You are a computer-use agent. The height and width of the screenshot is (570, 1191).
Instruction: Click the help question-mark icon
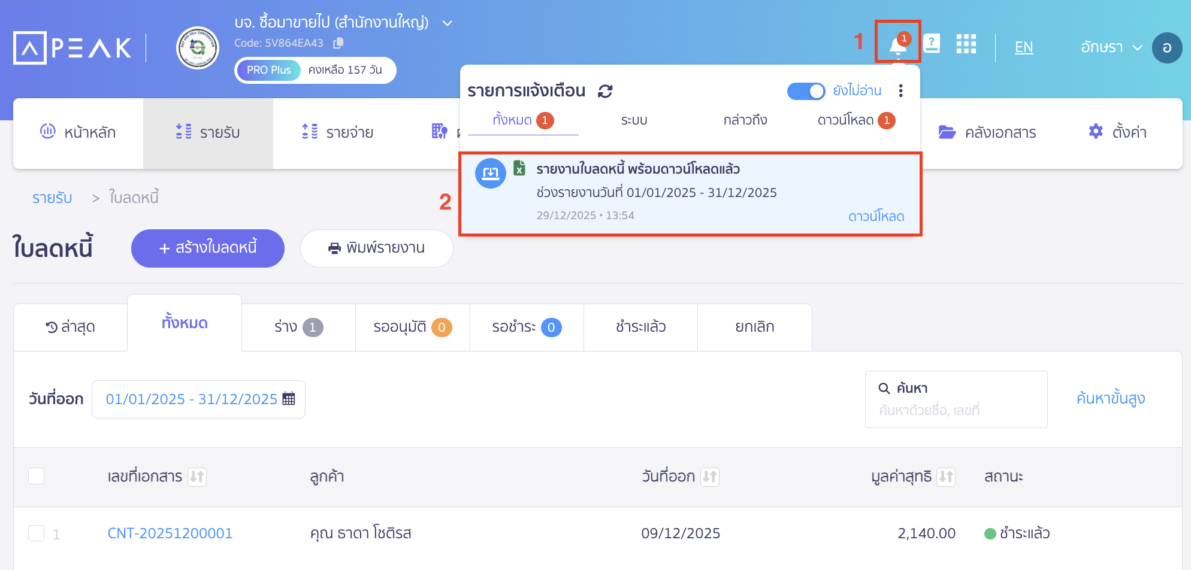[932, 43]
